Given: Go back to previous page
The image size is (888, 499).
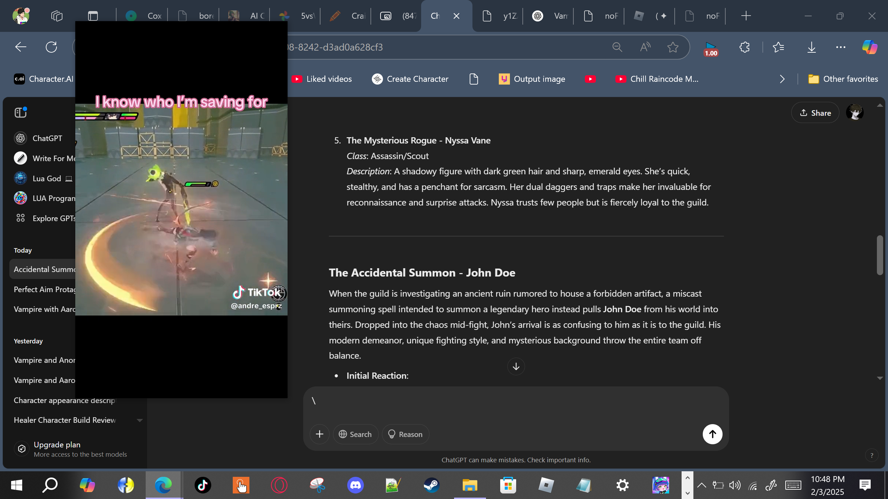Looking at the screenshot, I should tap(21, 47).
